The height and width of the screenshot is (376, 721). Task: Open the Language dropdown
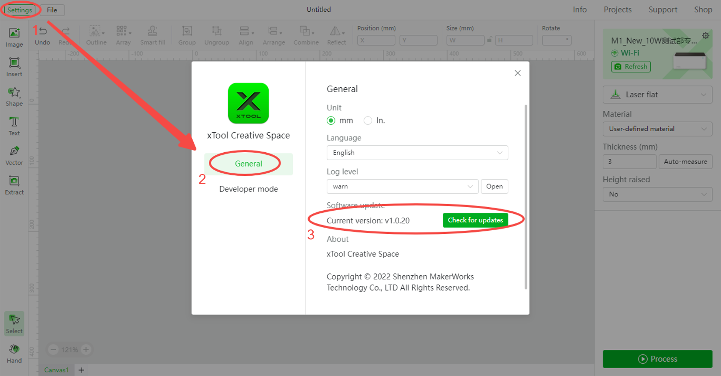pos(417,153)
